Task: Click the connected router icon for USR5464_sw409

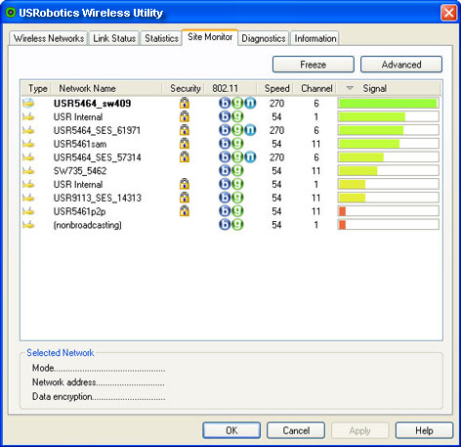Action: coord(28,103)
